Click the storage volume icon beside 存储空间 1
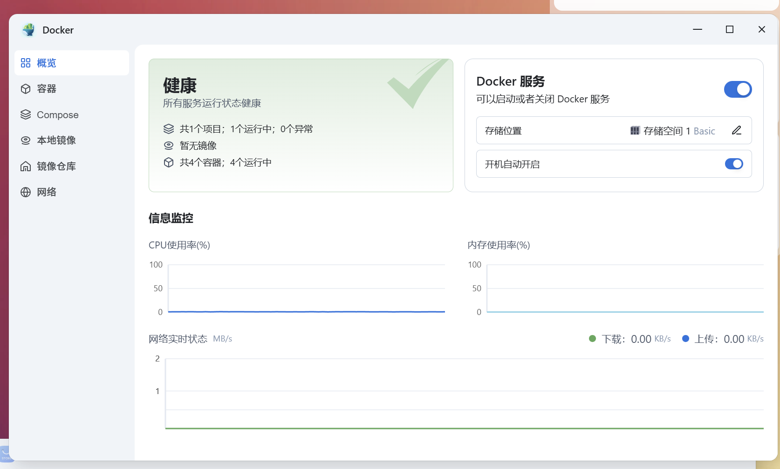780x469 pixels. [x=635, y=131]
